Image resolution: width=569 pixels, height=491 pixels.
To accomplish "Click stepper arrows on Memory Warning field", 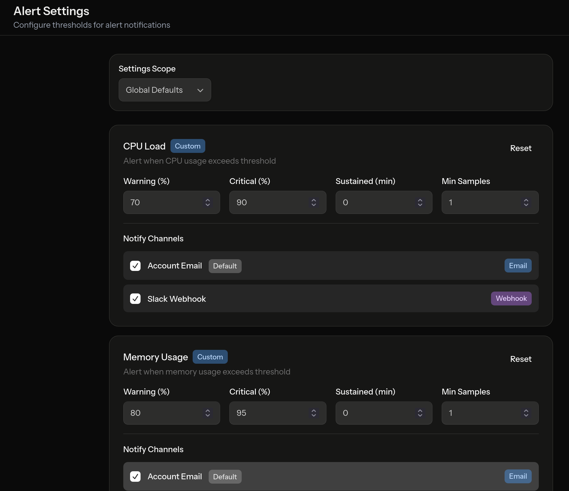I will [x=208, y=413].
